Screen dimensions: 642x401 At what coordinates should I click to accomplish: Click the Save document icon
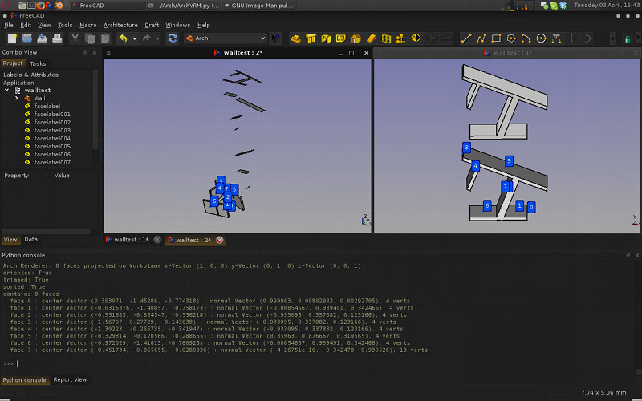[x=43, y=38]
